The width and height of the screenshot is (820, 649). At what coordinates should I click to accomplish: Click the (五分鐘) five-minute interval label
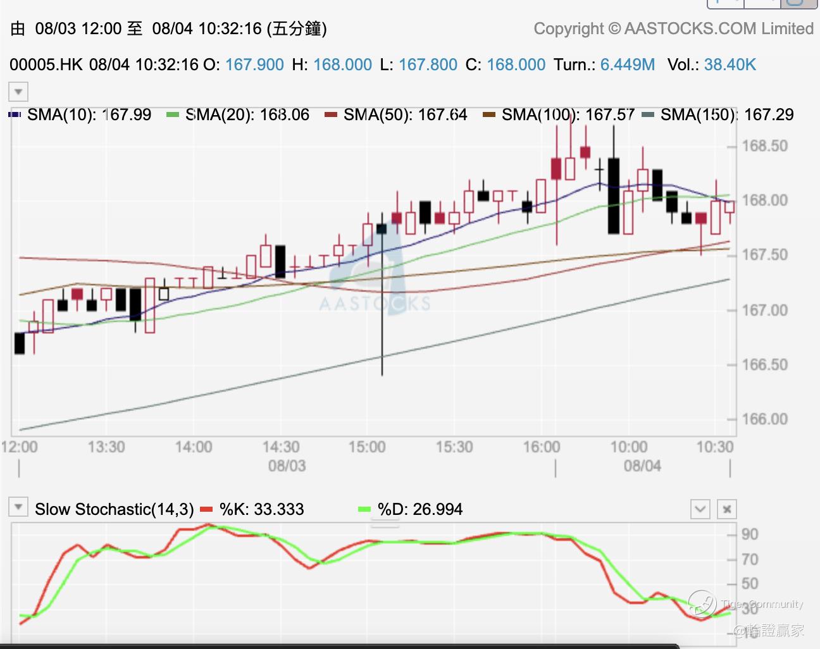point(297,28)
